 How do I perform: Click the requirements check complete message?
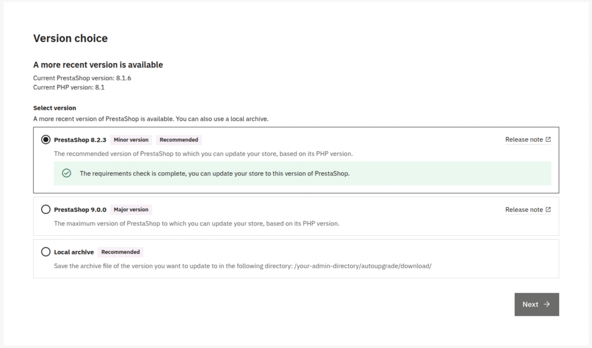point(214,173)
